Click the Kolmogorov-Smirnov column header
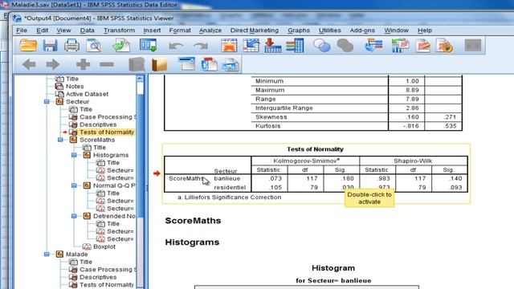 (306, 161)
